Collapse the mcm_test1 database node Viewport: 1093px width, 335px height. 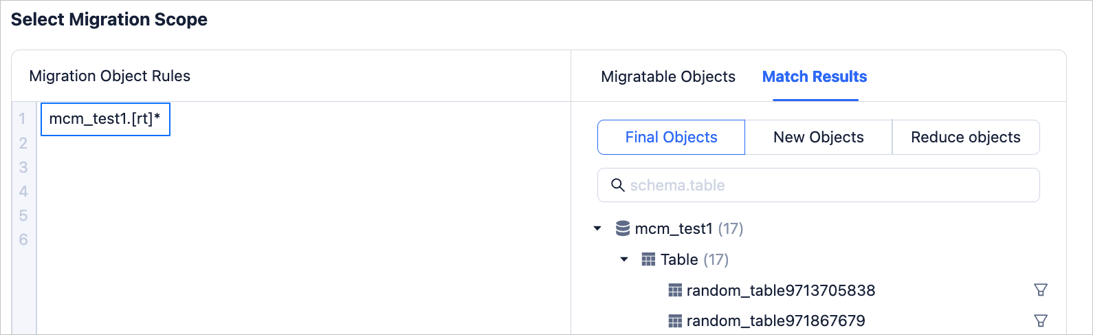597,228
